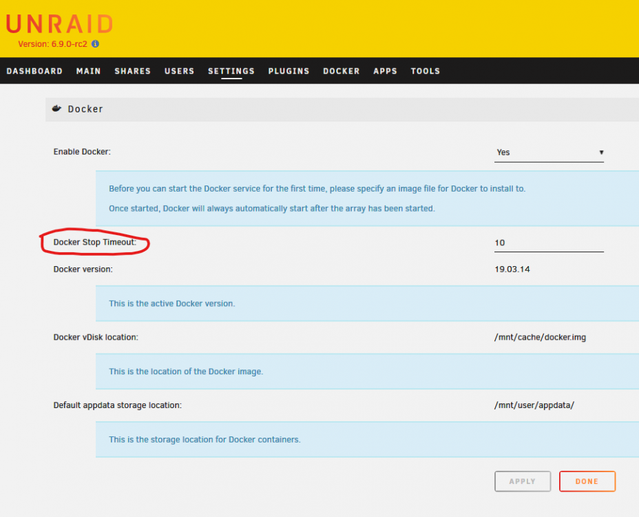
Task: Click the Done button
Action: tap(587, 482)
